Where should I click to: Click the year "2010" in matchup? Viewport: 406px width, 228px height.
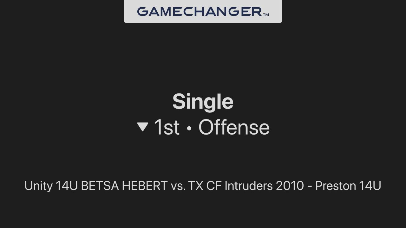290,186
